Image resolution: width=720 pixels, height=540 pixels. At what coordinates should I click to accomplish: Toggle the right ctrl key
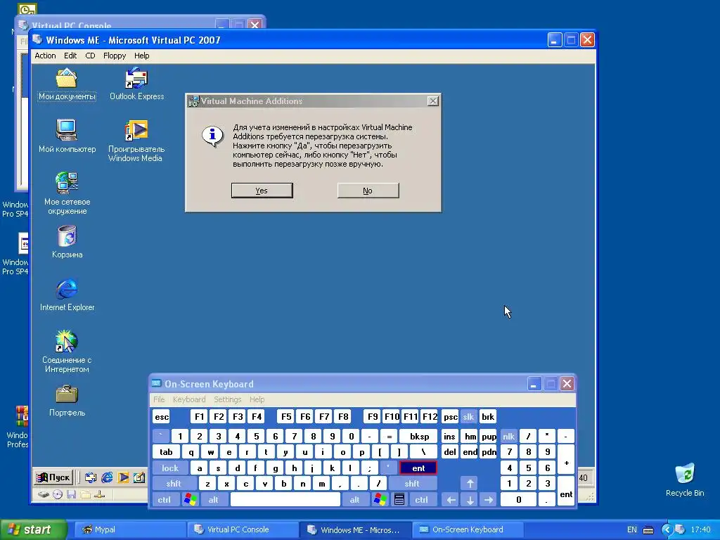[x=422, y=499]
